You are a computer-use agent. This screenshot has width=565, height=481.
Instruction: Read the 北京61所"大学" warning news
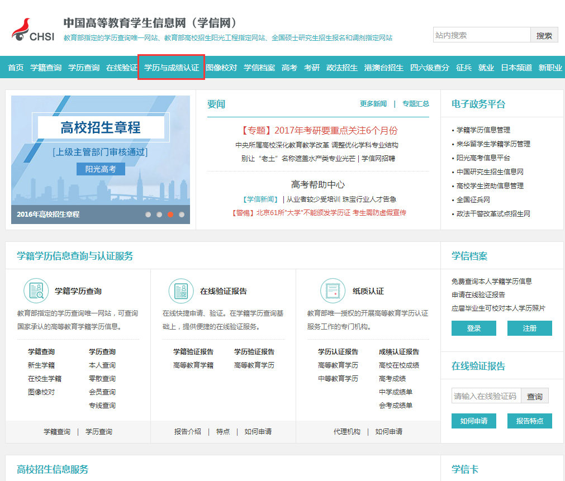point(319,213)
